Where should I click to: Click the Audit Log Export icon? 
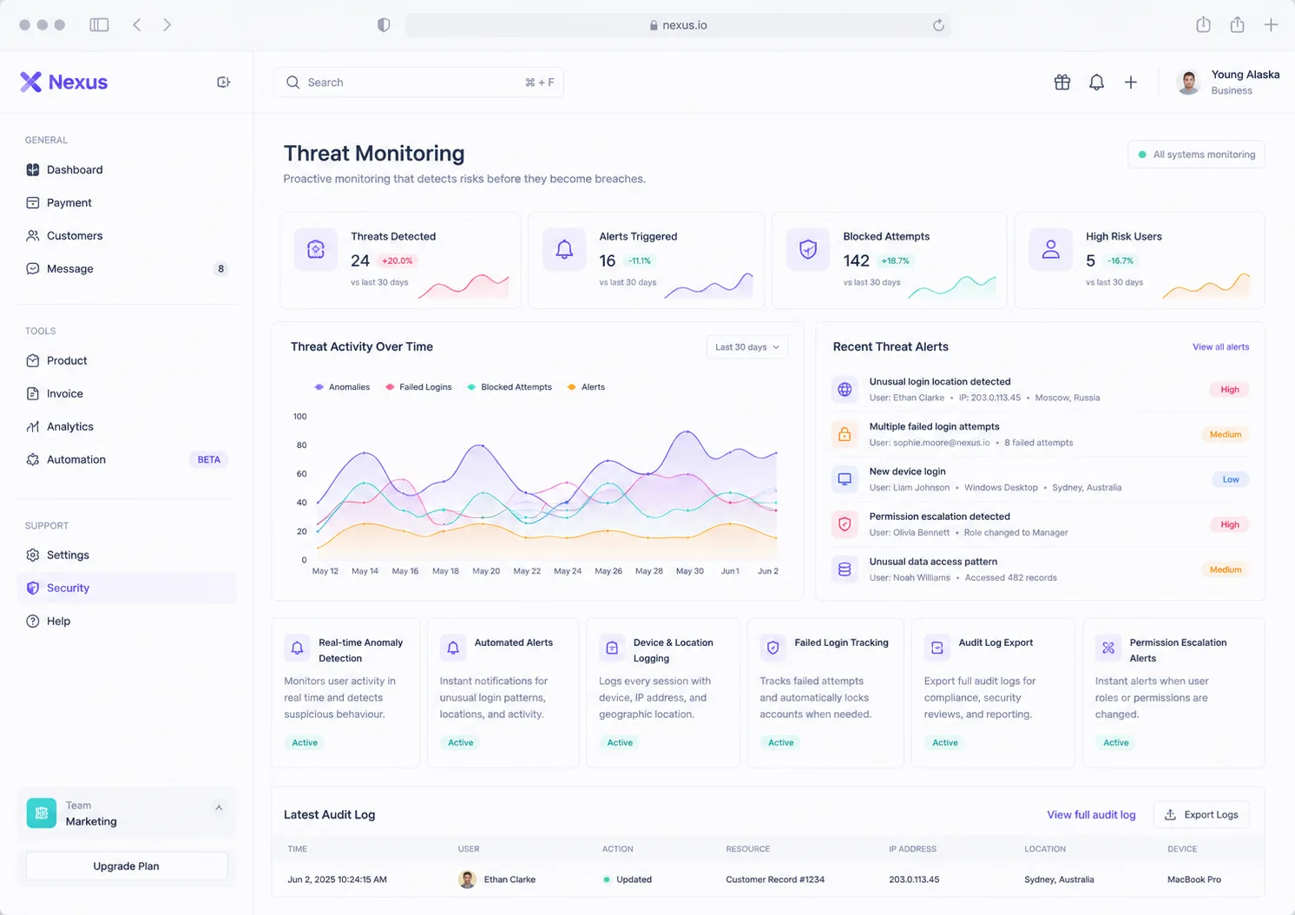point(937,648)
